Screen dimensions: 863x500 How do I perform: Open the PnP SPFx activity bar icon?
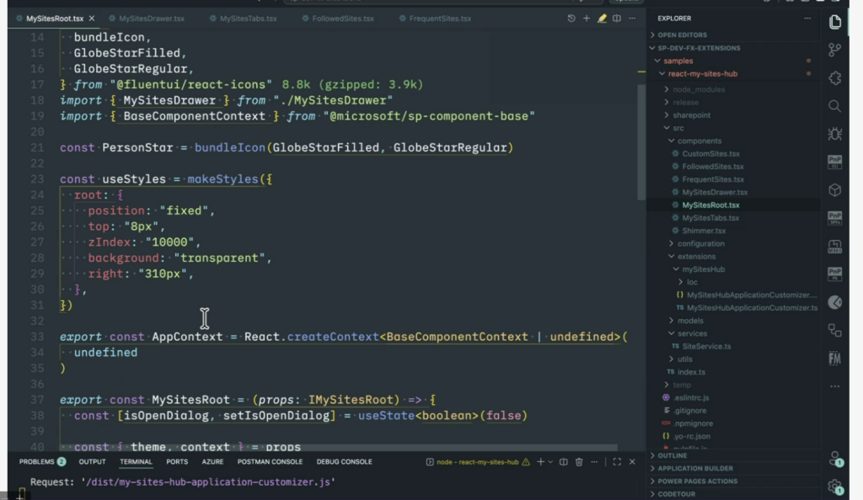coord(835,218)
